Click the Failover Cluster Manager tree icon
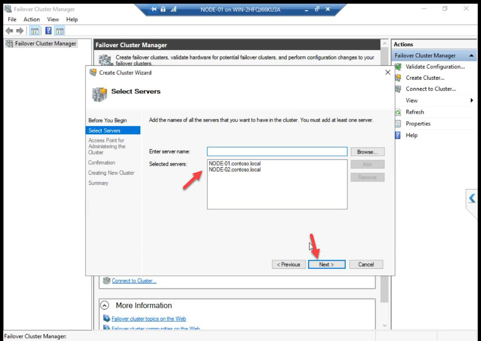The height and width of the screenshot is (341, 481). [x=10, y=44]
